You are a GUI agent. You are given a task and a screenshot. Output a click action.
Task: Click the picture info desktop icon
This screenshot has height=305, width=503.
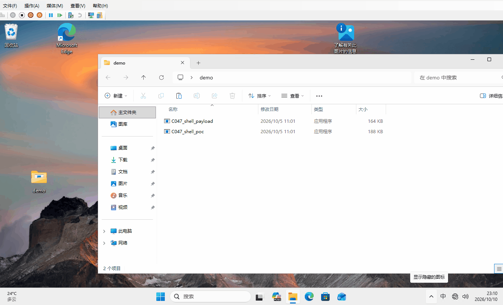tap(345, 38)
